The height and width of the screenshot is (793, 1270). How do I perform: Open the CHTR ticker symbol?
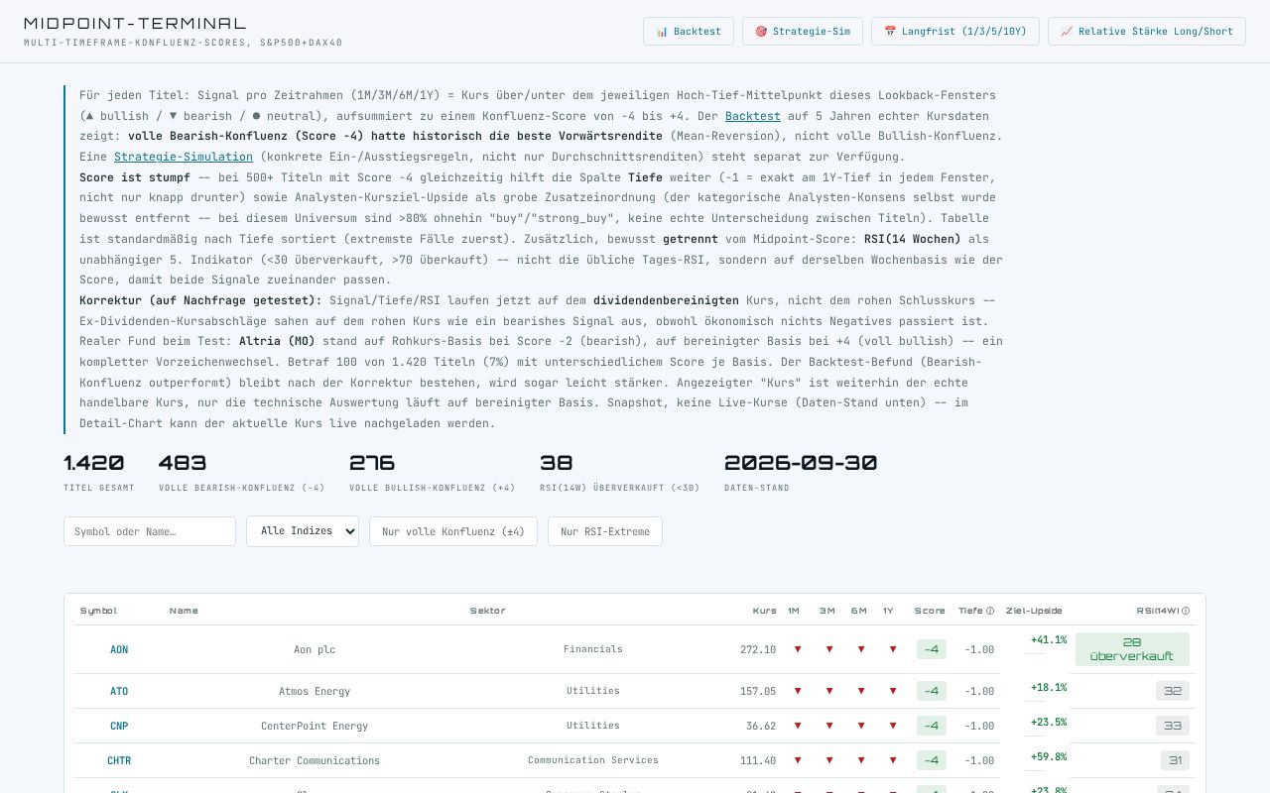(x=119, y=760)
